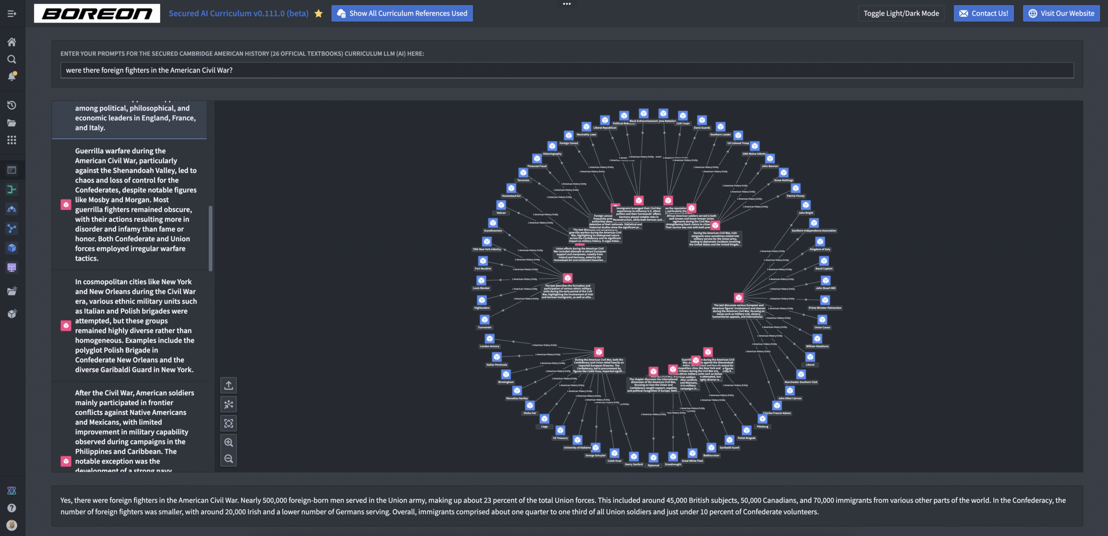1108x536 pixels.
Task: Toggle Light/Dark Mode
Action: coord(901,13)
